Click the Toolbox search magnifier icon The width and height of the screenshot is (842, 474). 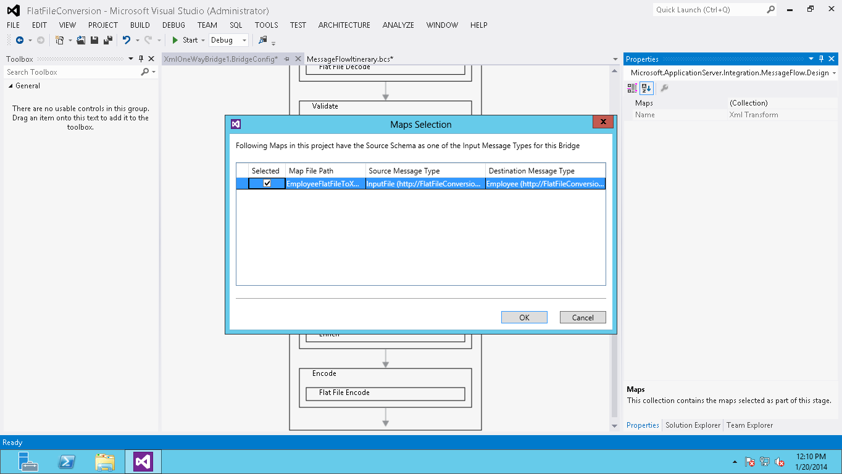point(145,72)
